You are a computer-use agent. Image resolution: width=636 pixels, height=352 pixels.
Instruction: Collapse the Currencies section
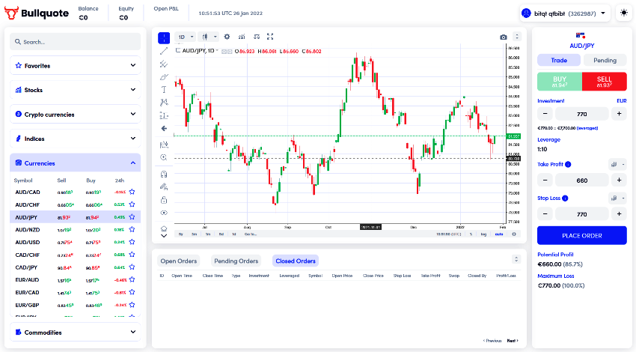[75, 163]
